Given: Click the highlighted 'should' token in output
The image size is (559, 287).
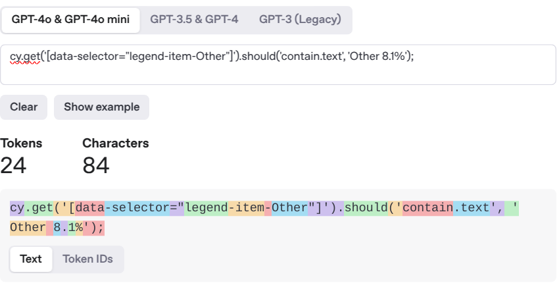Looking at the screenshot, I should tap(367, 208).
